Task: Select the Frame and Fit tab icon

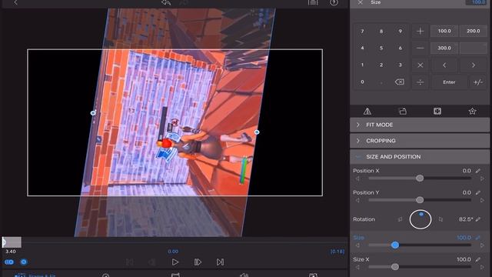Action: 437,111
